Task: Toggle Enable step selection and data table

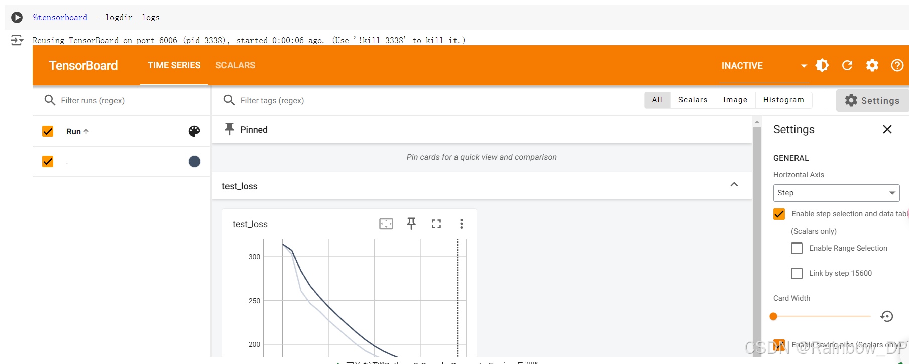Action: 779,214
